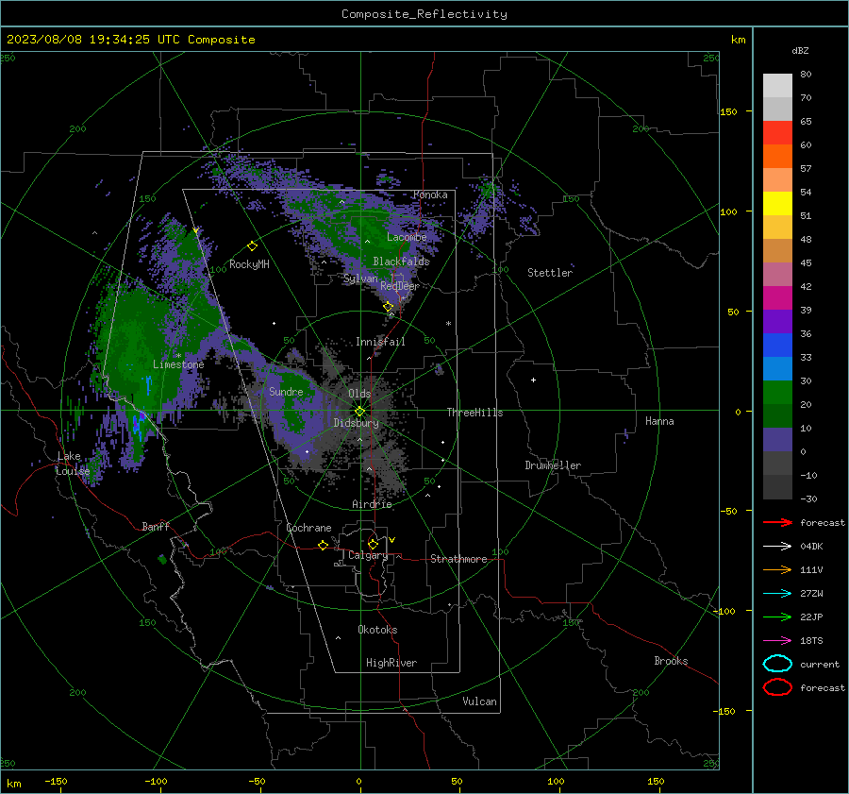This screenshot has width=849, height=794.
Task: Pick the purple 39 dBZ legend swatch
Action: (x=777, y=322)
